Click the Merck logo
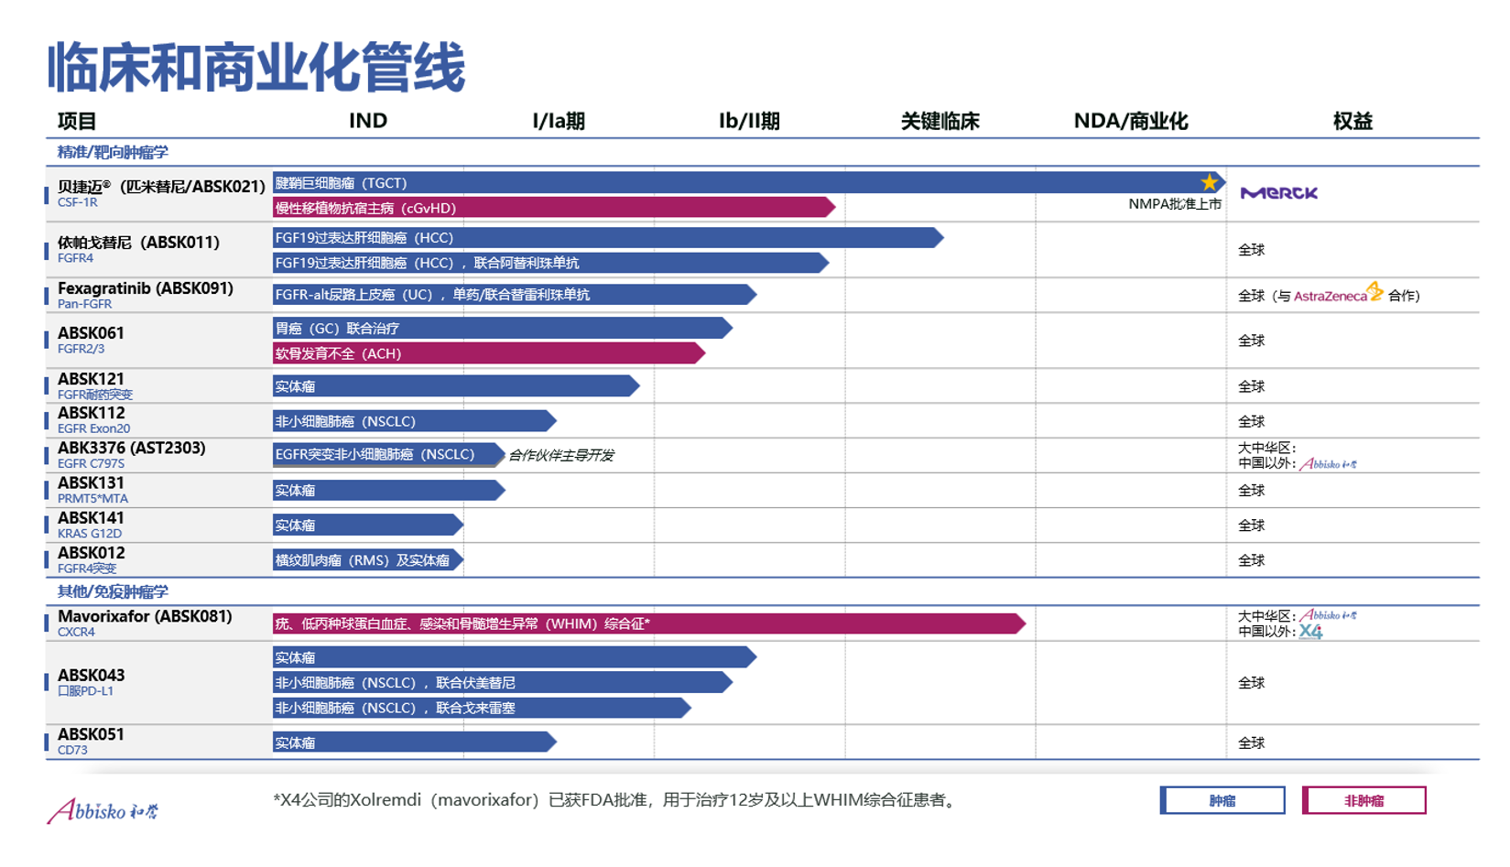Viewport: 1510px width, 867px height. [1278, 193]
